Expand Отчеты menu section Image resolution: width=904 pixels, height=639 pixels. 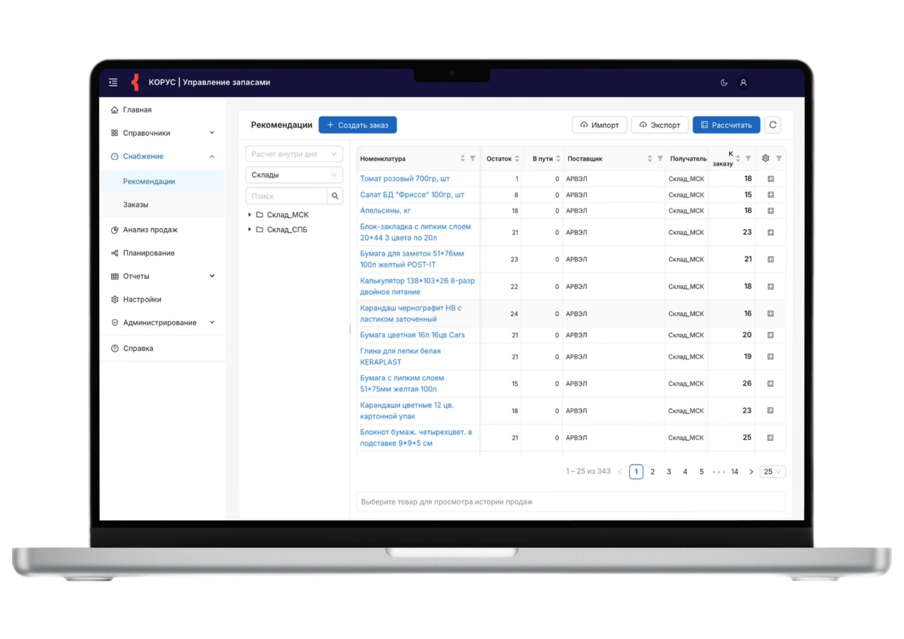point(163,276)
